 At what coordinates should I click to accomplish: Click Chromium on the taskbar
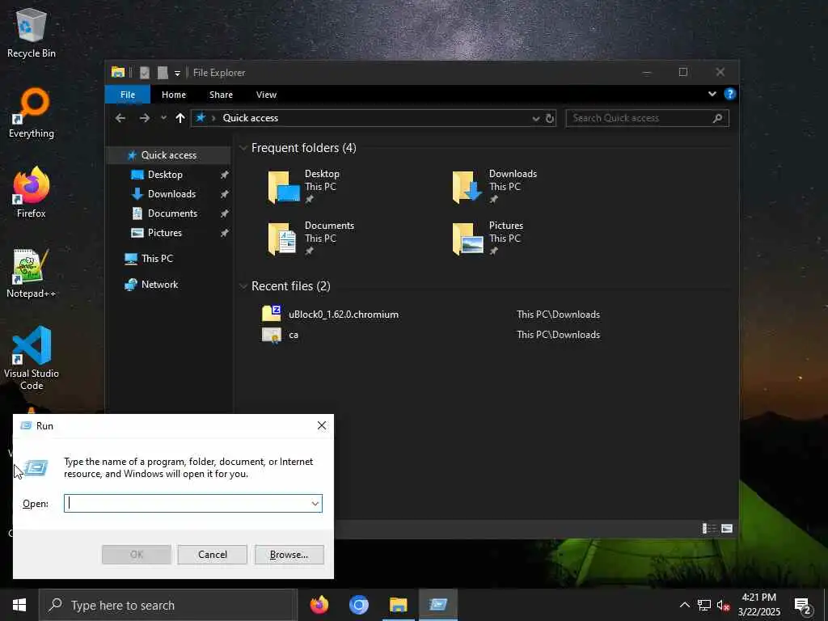tap(358, 605)
